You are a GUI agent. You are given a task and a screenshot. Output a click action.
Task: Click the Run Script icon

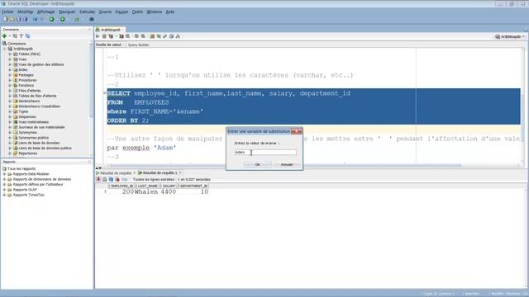[x=104, y=36]
